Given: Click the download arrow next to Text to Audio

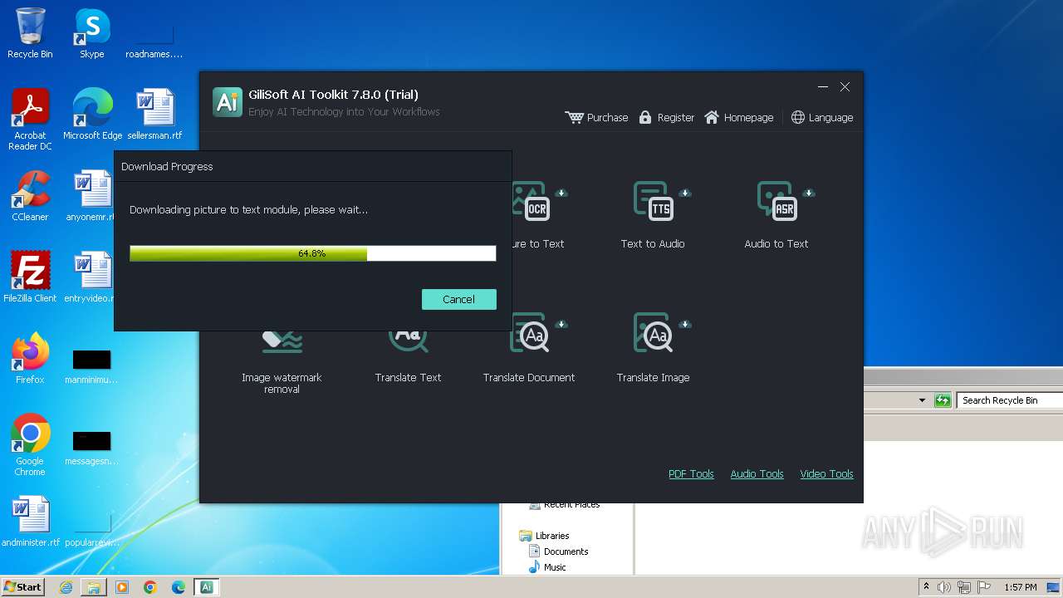Looking at the screenshot, I should coord(685,193).
